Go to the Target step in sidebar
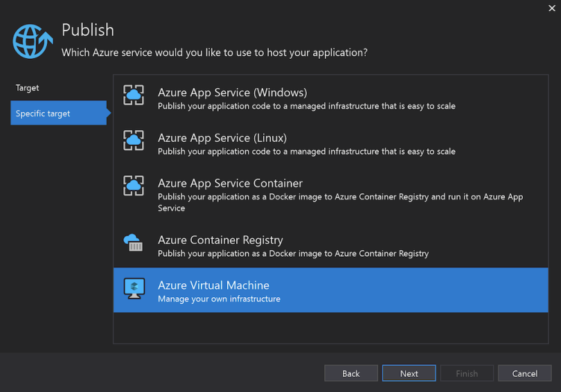 pyautogui.click(x=28, y=88)
